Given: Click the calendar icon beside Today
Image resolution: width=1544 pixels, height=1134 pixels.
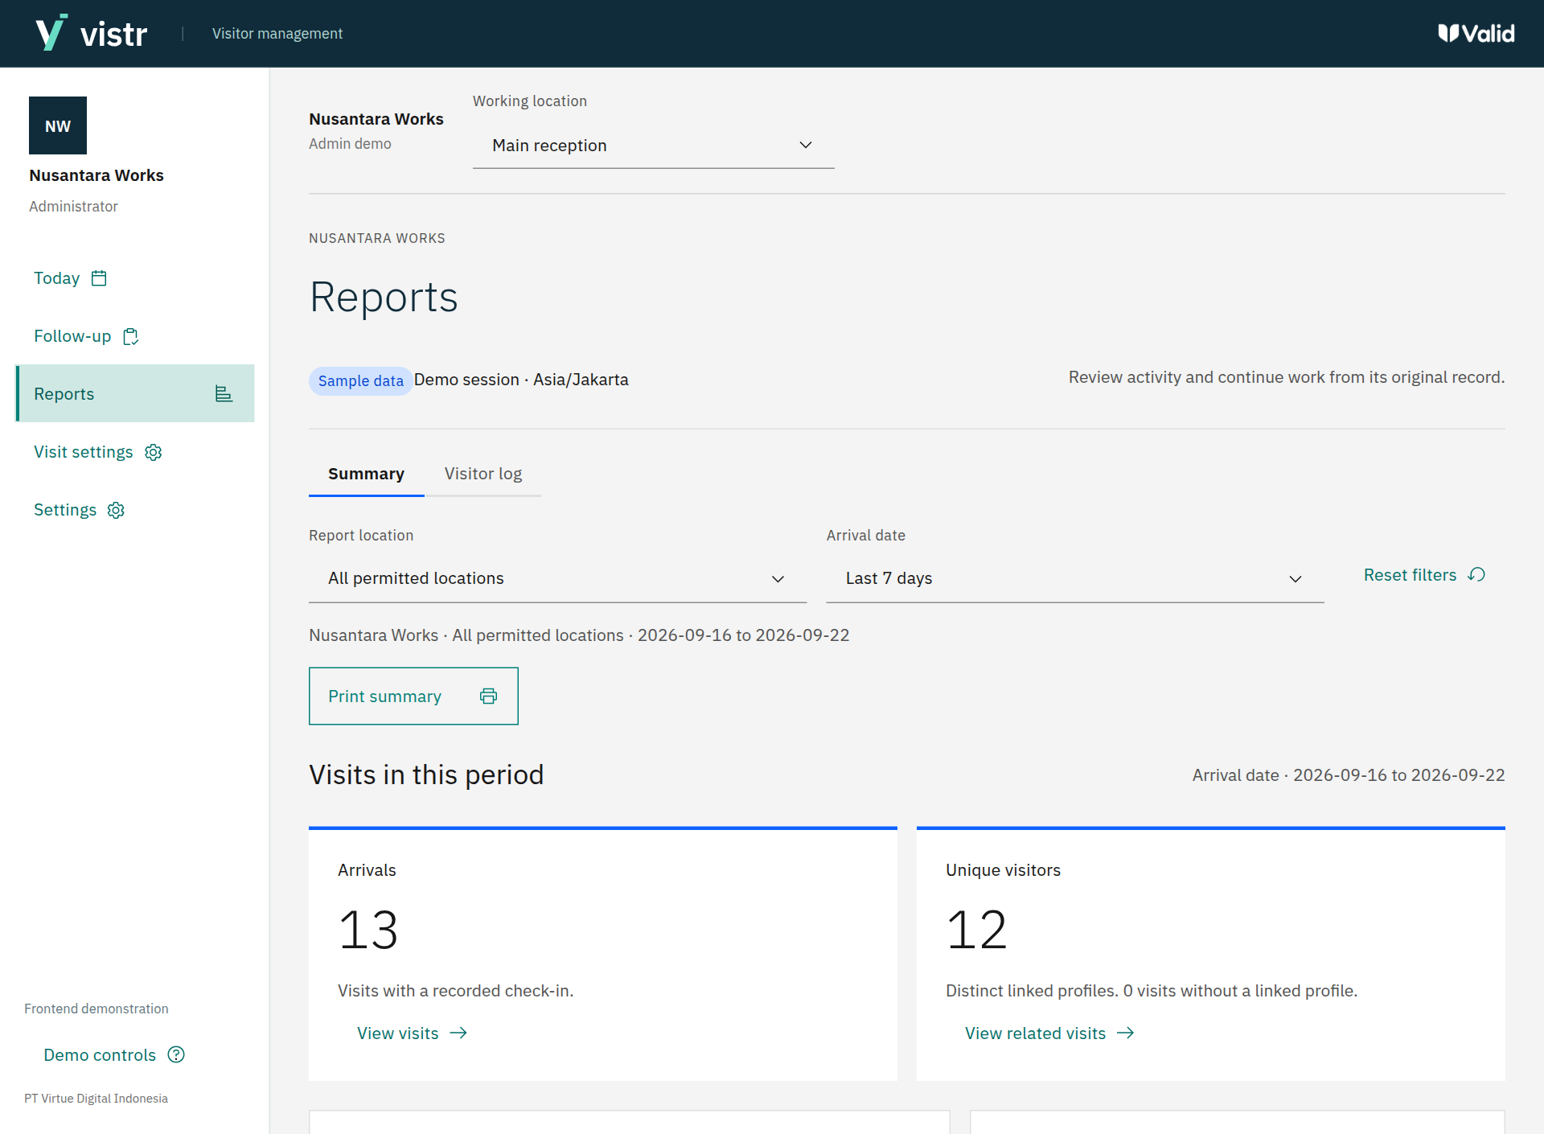Looking at the screenshot, I should (99, 278).
